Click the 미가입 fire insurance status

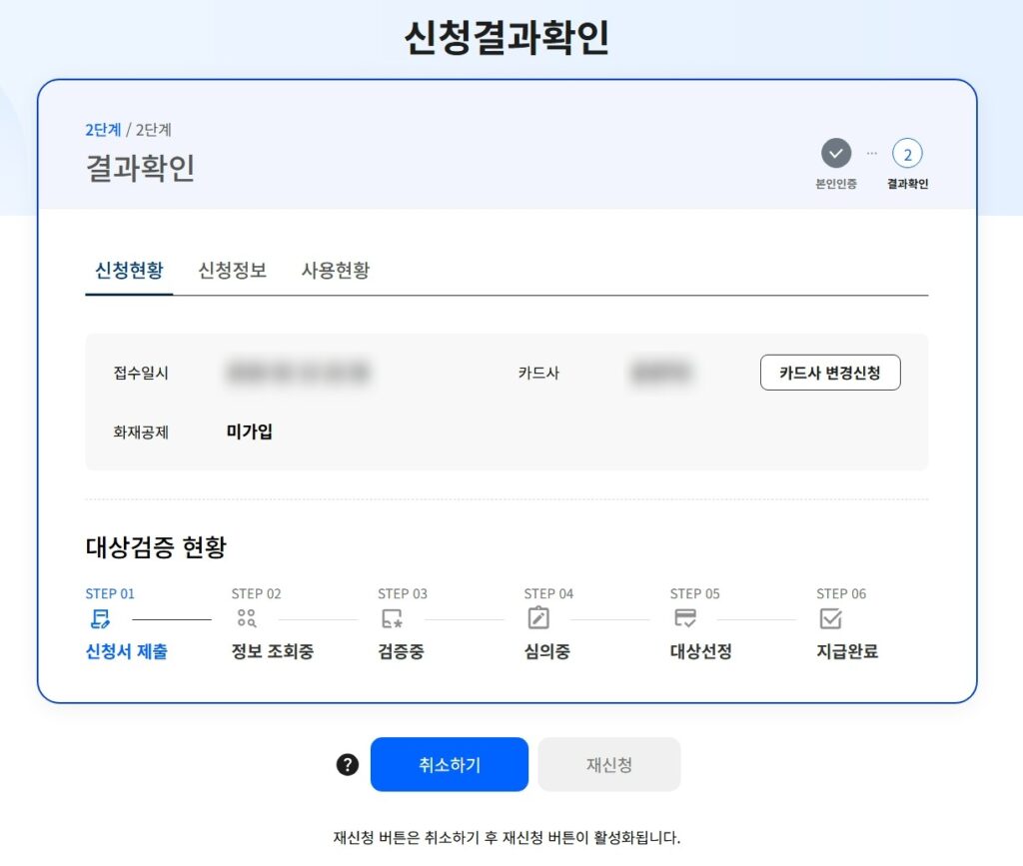[250, 432]
